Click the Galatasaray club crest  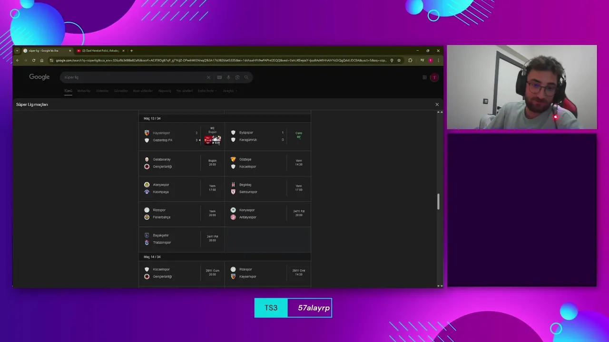tap(147, 159)
